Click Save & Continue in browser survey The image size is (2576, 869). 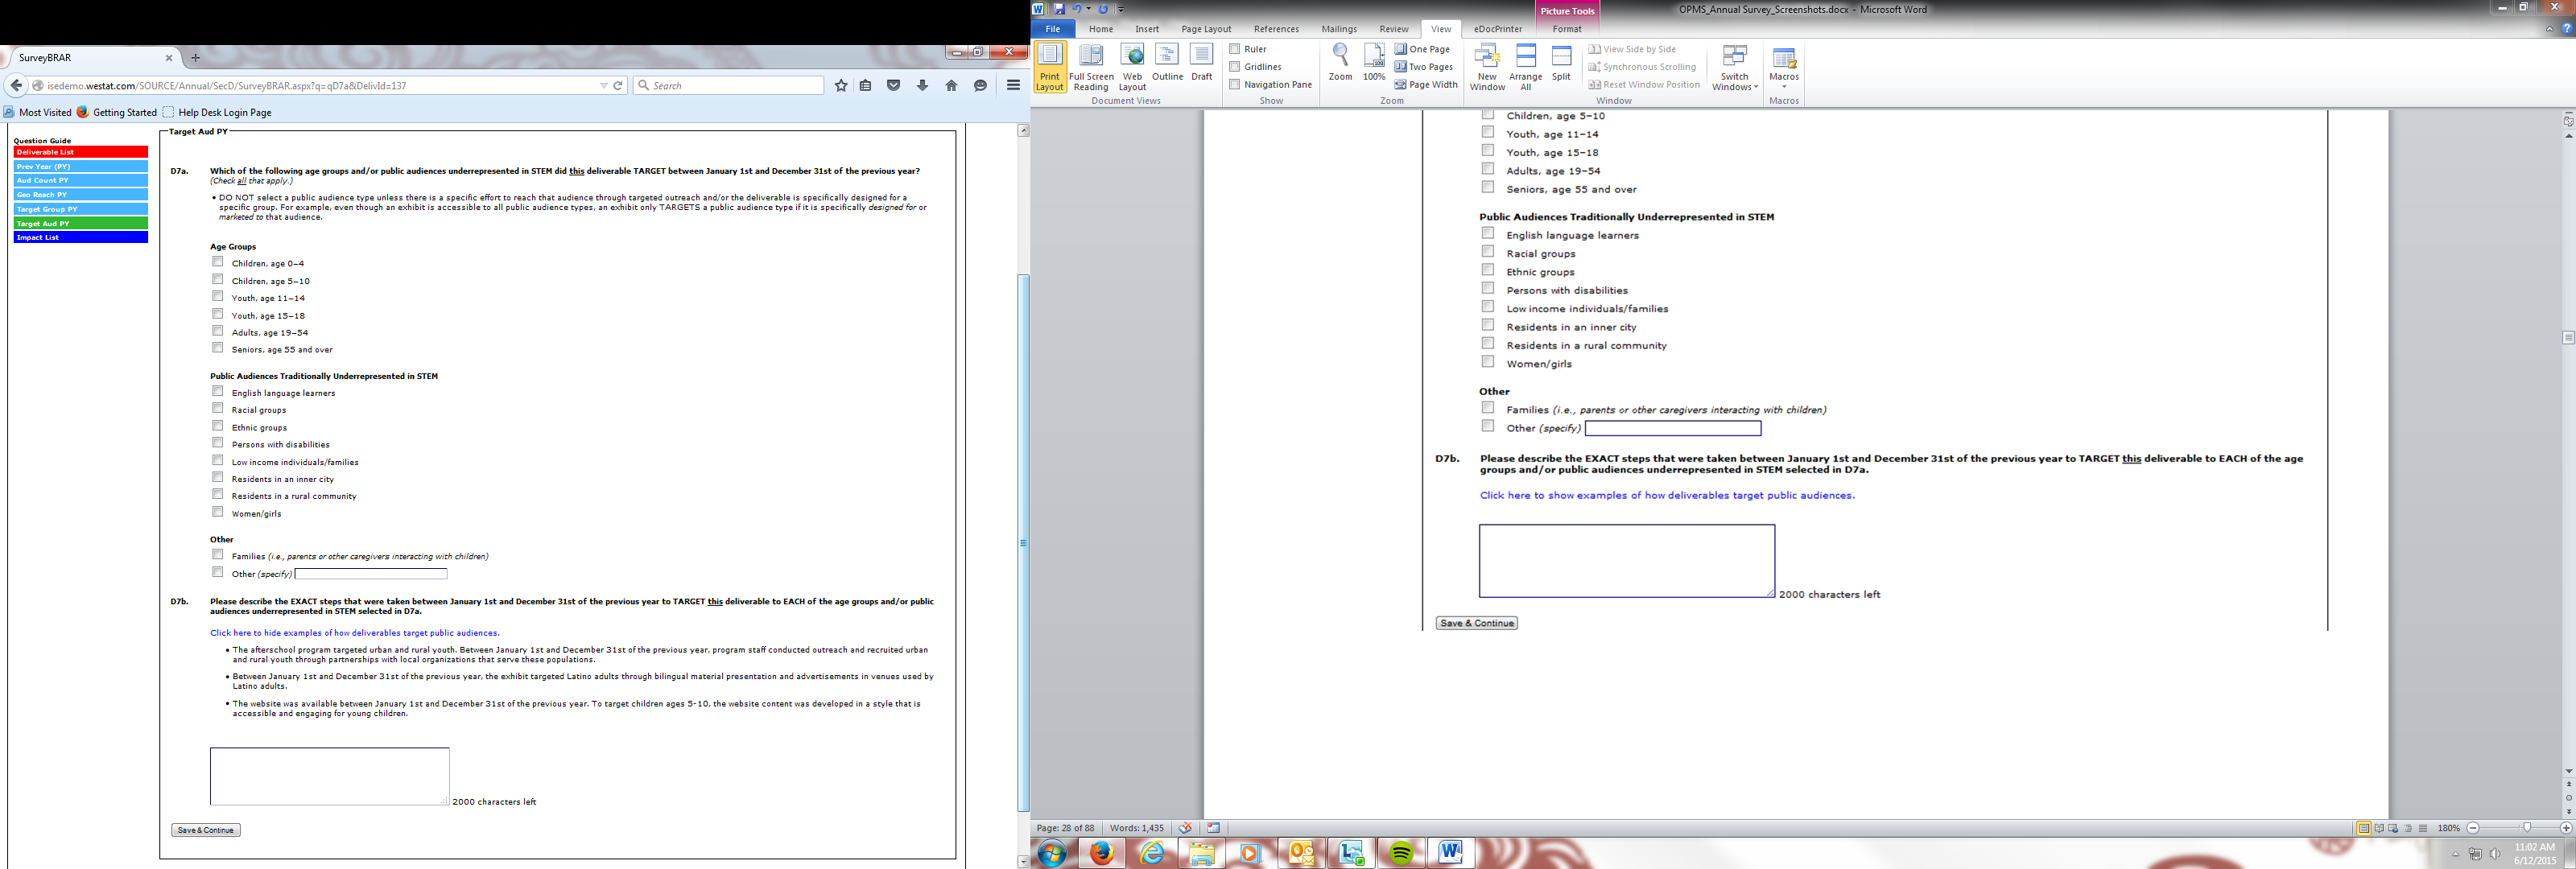pos(205,830)
